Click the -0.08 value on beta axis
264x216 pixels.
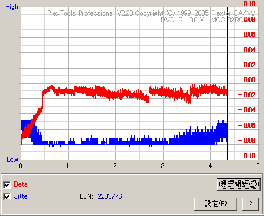pos(247,141)
